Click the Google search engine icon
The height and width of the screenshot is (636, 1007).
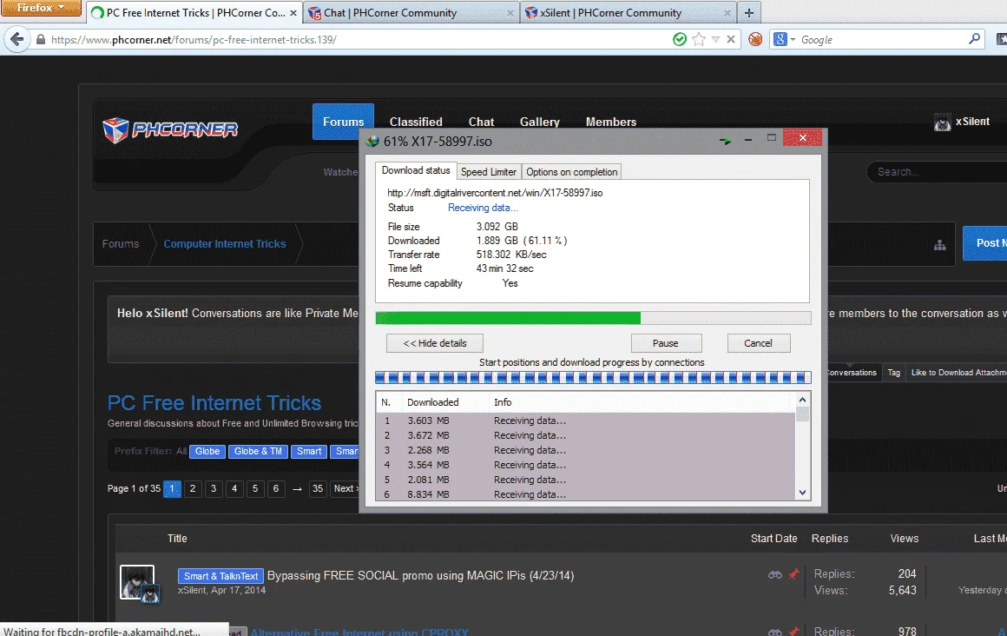click(x=780, y=39)
